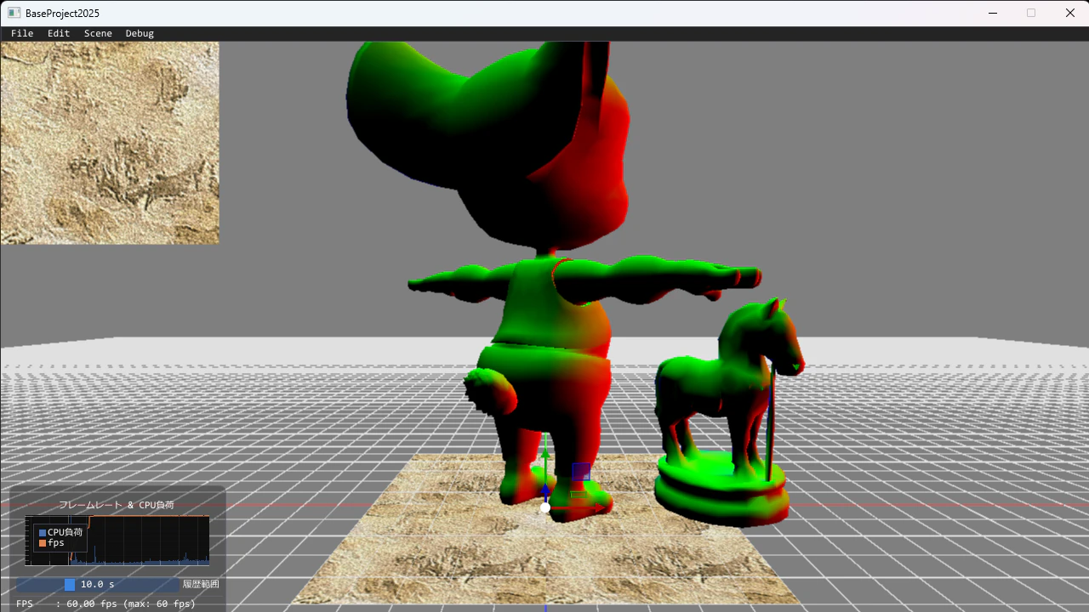Open the Edit menu

59,33
